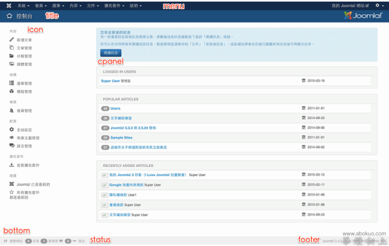
Task: Click the Joomla icon beside 已是最新的
Action: tap(12, 184)
